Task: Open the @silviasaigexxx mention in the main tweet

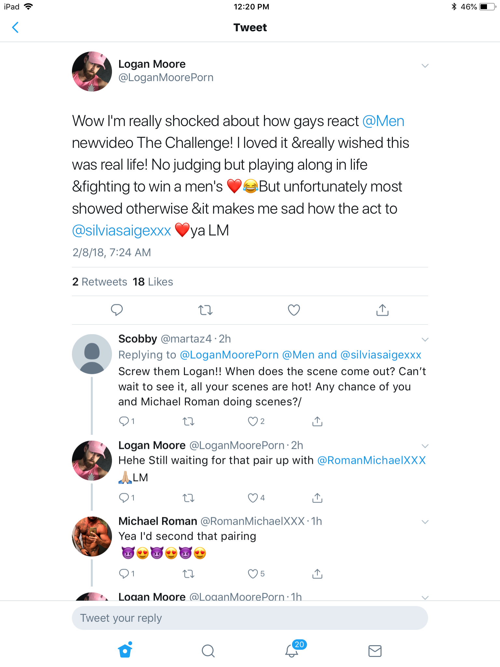Action: click(x=121, y=231)
